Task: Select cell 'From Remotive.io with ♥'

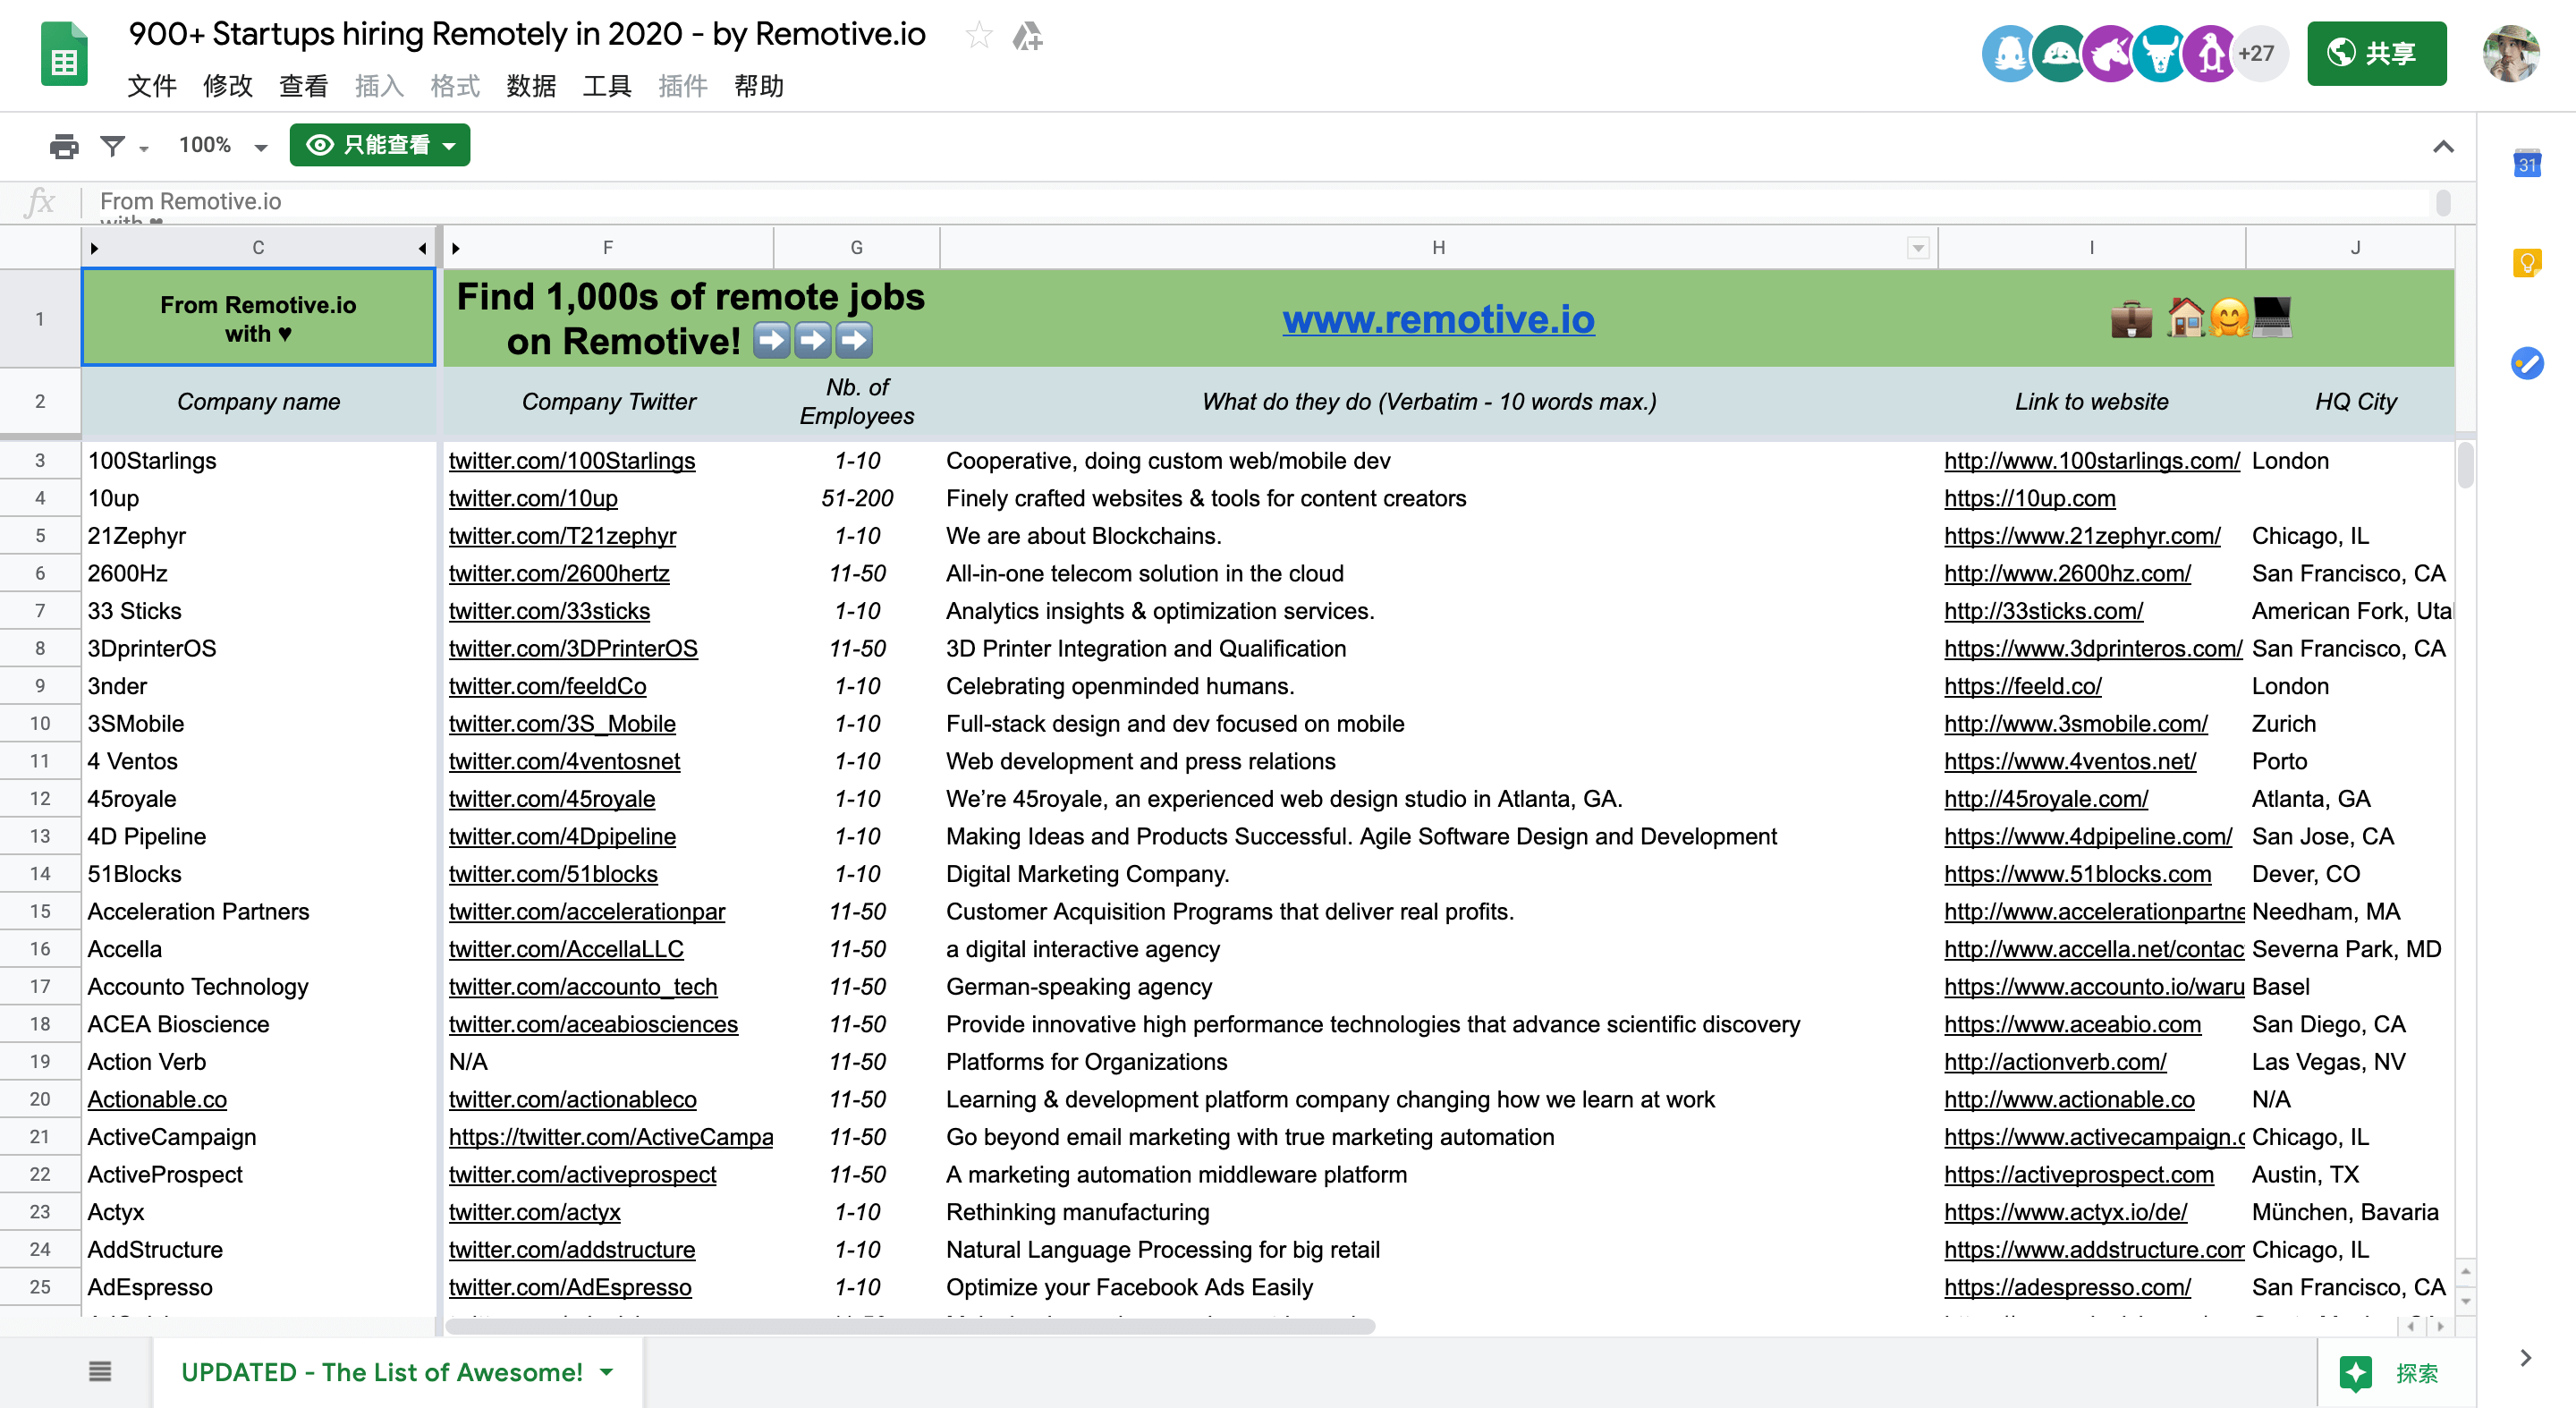Action: [x=258, y=318]
